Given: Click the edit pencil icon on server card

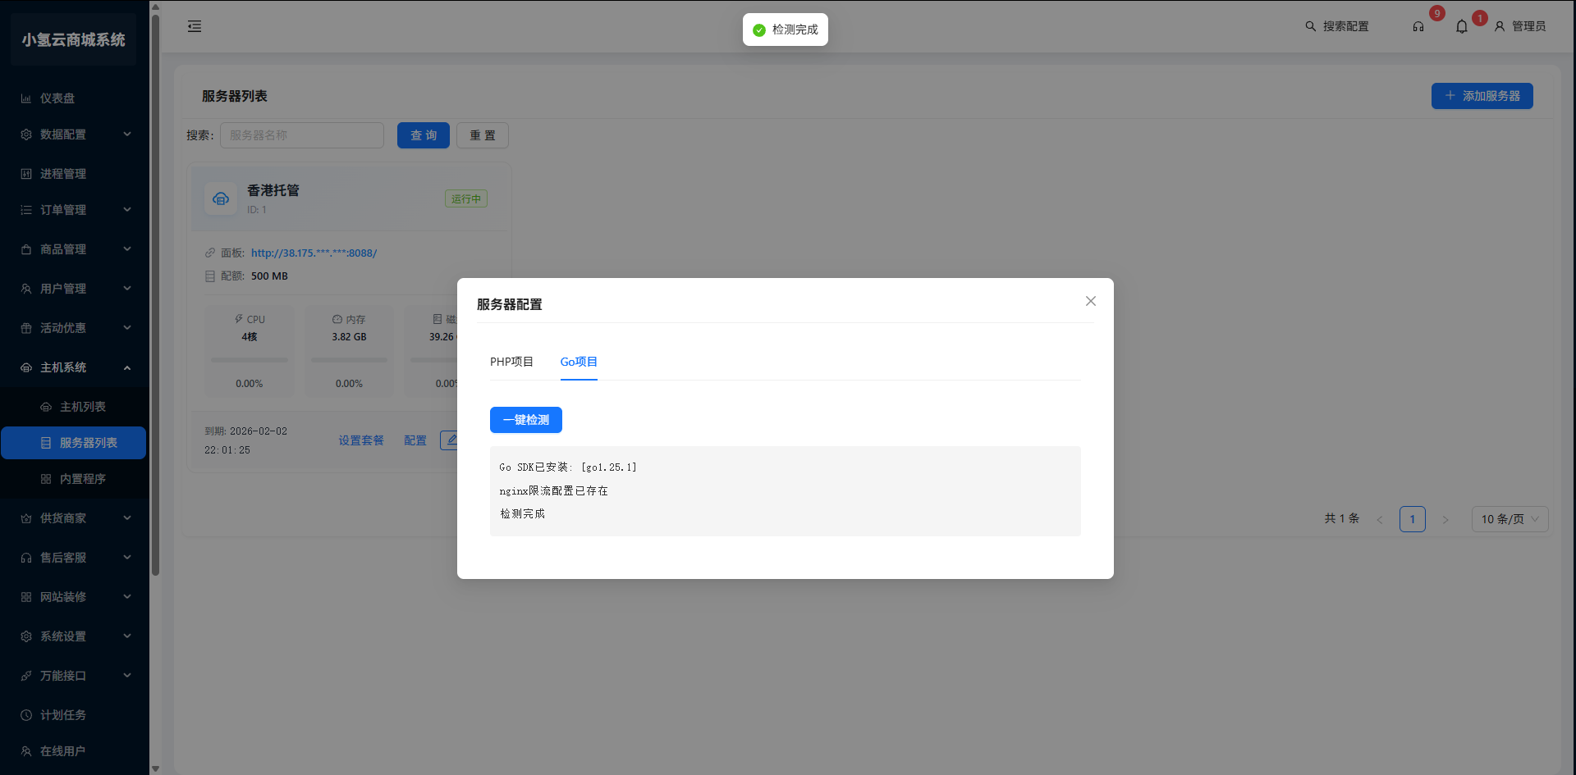Looking at the screenshot, I should click(x=450, y=440).
